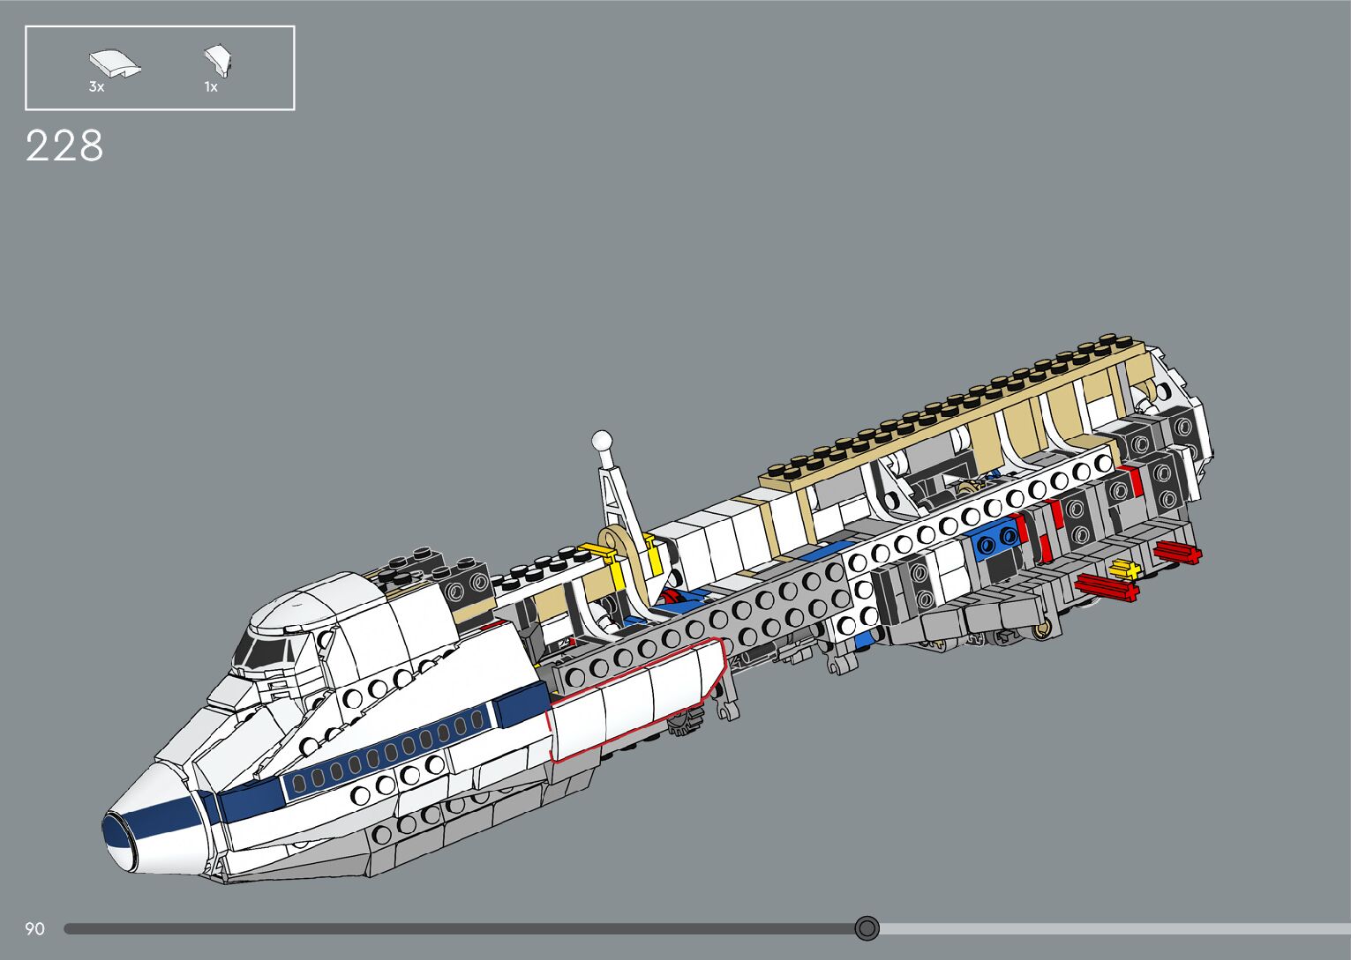Click the step number 228
This screenshot has height=960, width=1351.
click(64, 146)
